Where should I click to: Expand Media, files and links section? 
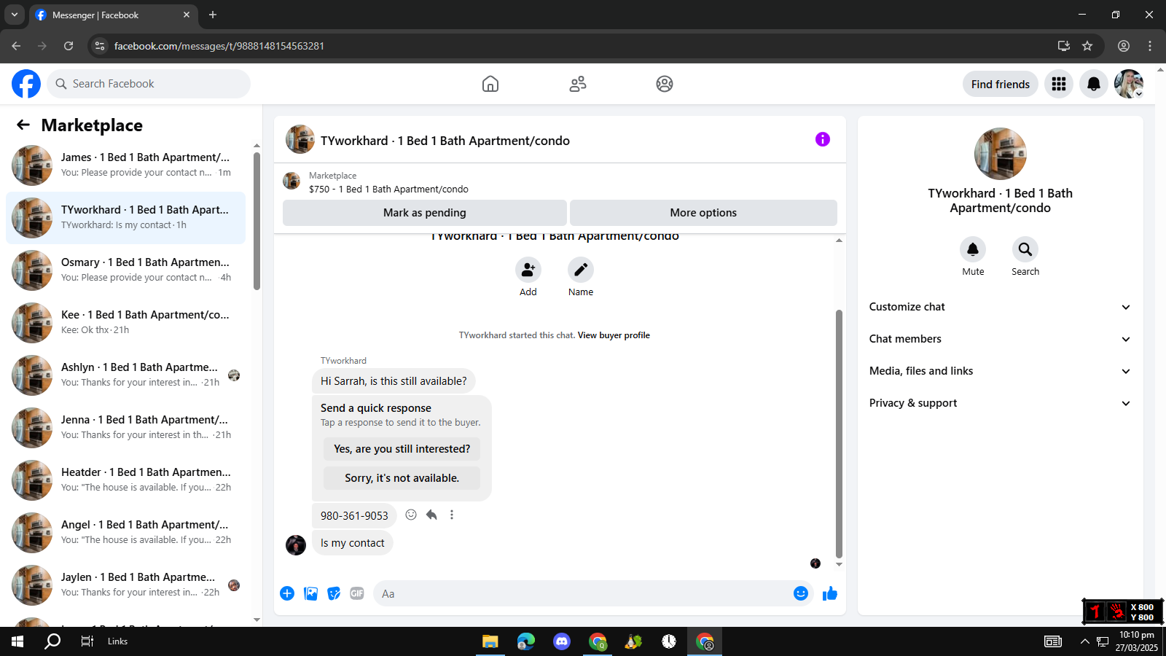tap(1000, 371)
